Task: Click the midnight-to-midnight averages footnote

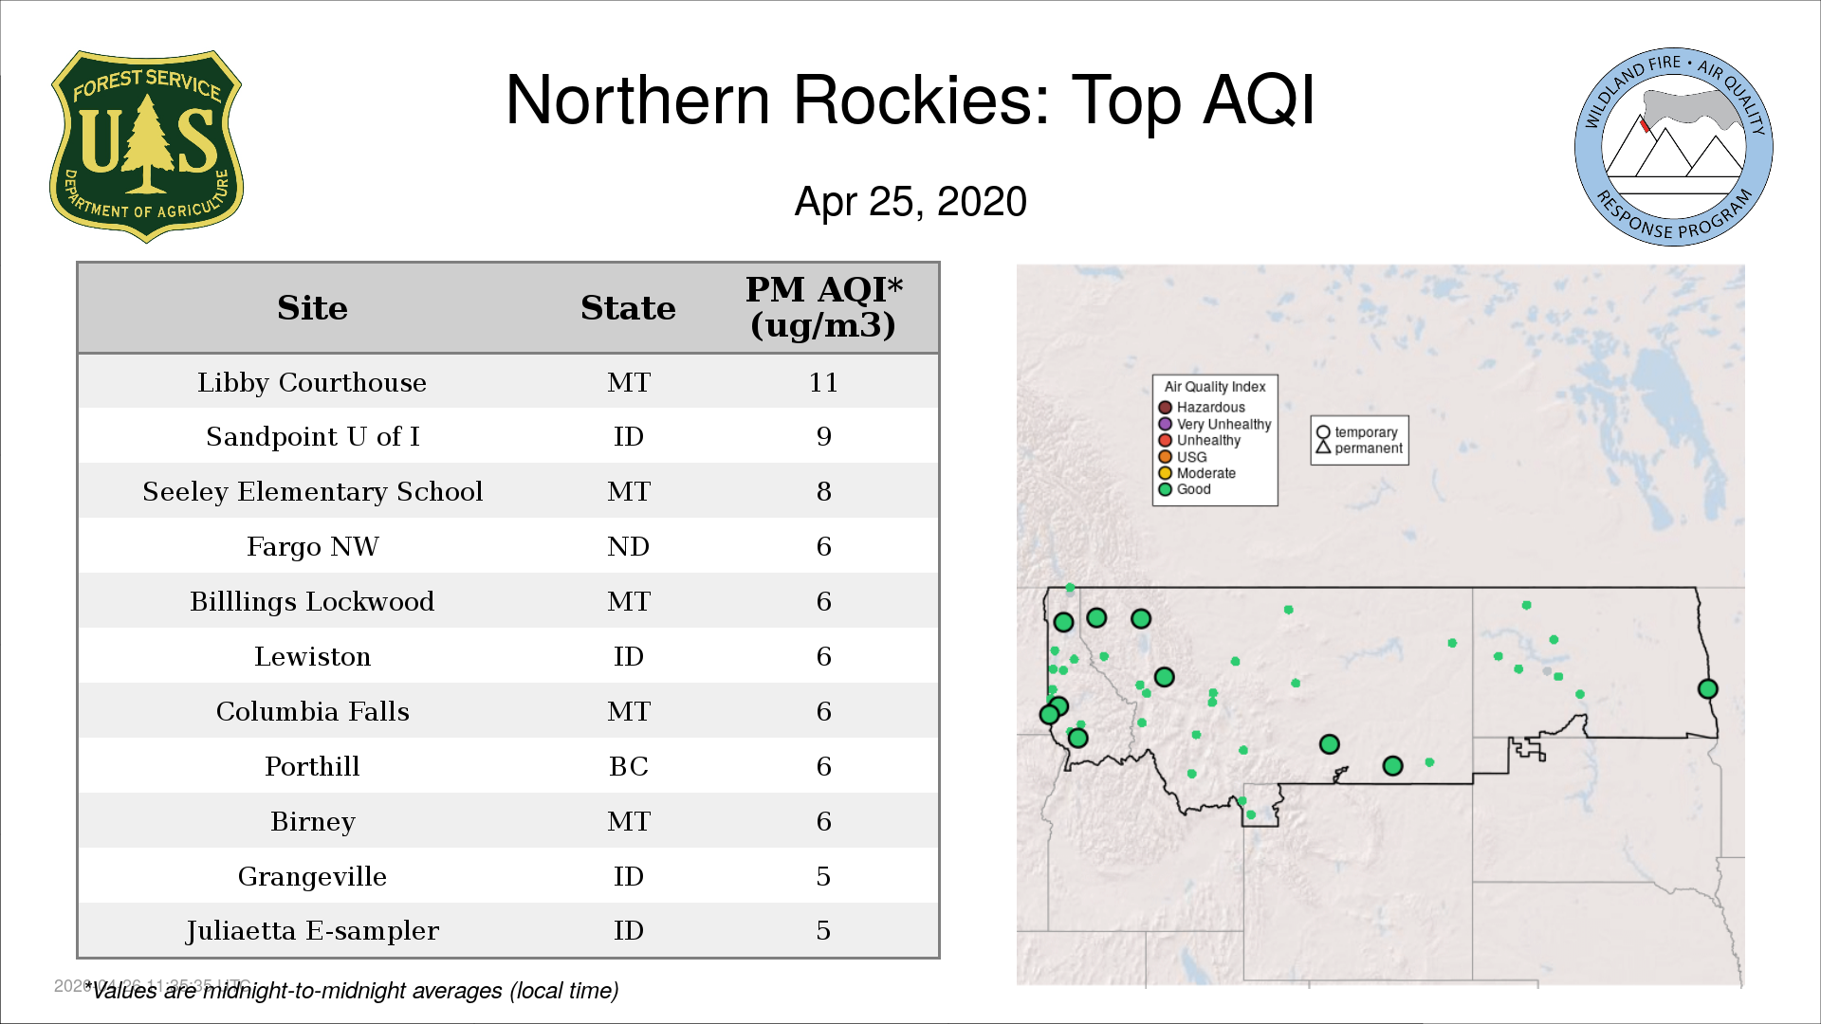Action: tap(351, 991)
